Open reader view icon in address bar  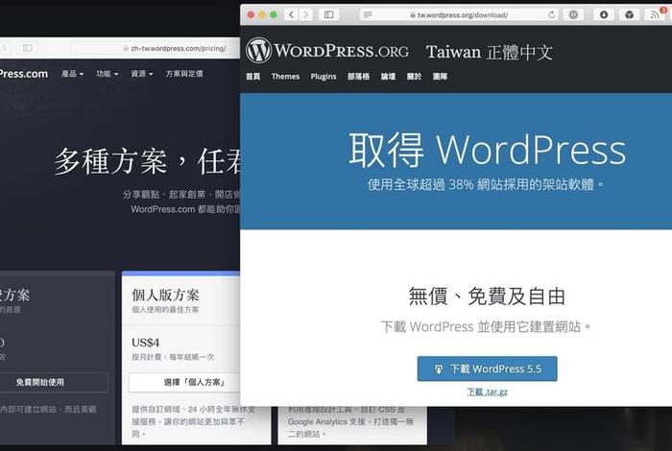(368, 14)
